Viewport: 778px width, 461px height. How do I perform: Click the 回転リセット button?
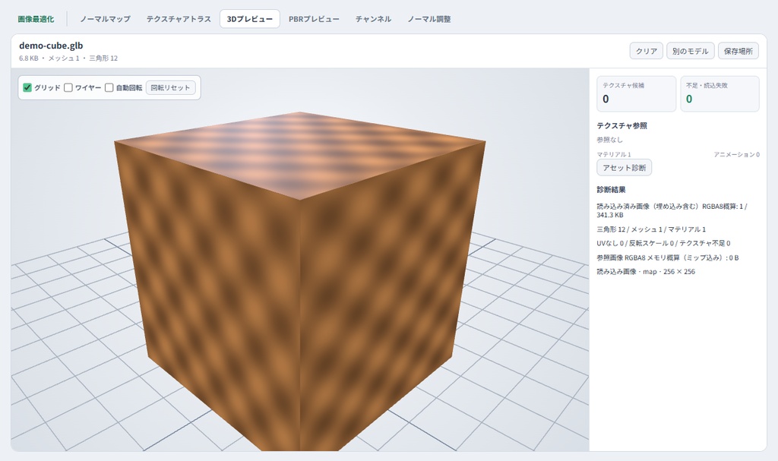[170, 87]
